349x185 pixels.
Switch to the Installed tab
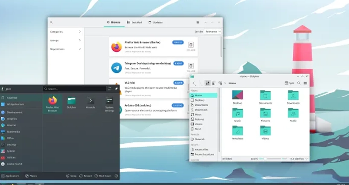pos(134,22)
